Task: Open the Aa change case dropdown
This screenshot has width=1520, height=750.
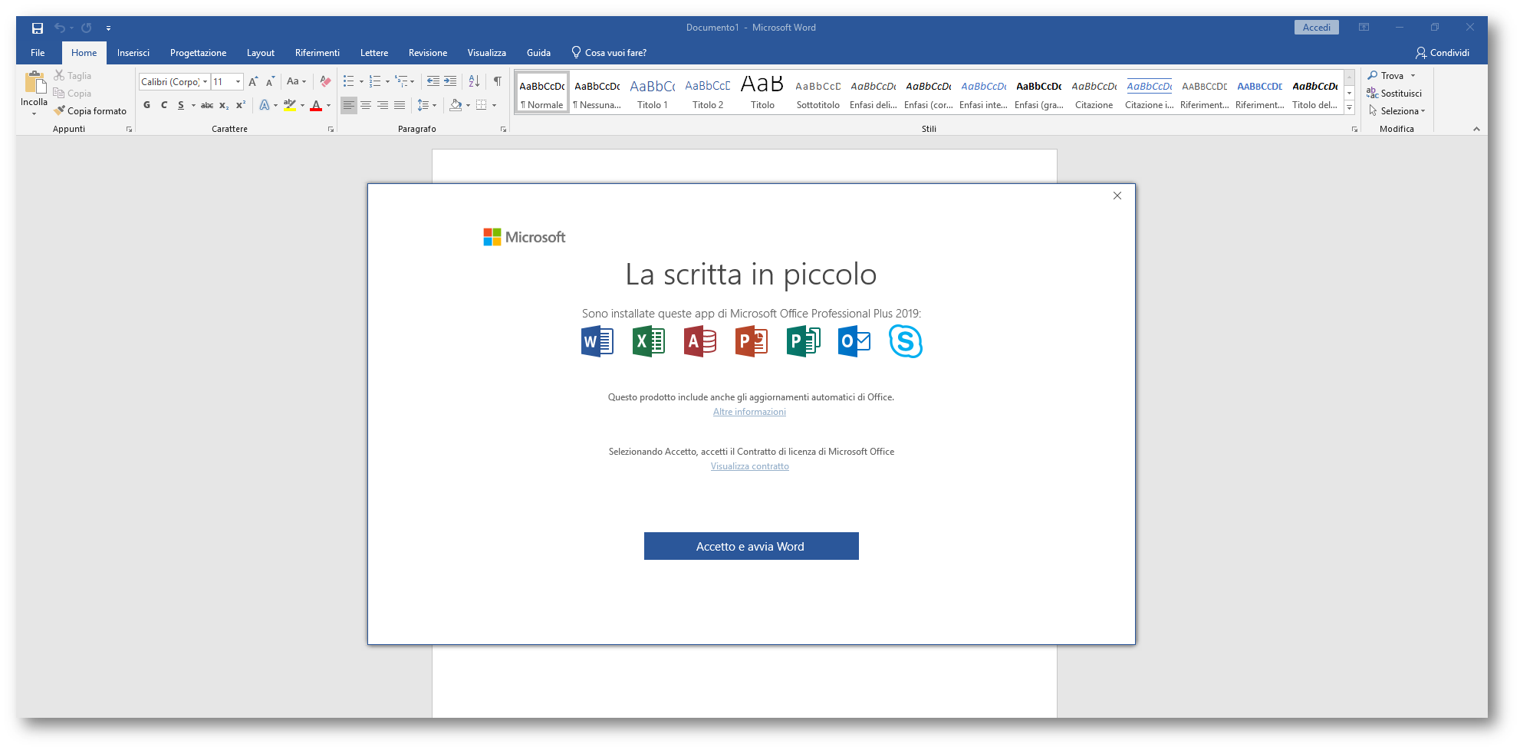Action: [x=296, y=81]
